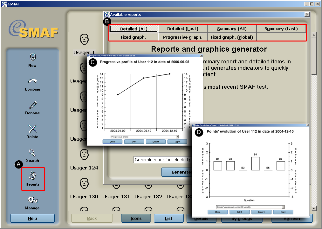
Task: Select the Usager 130 face icon
Action: 84,183
